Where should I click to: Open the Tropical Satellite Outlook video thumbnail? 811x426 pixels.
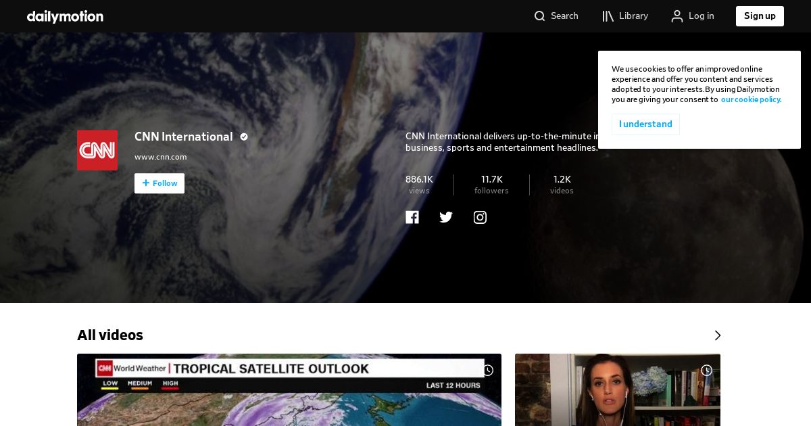click(x=289, y=389)
